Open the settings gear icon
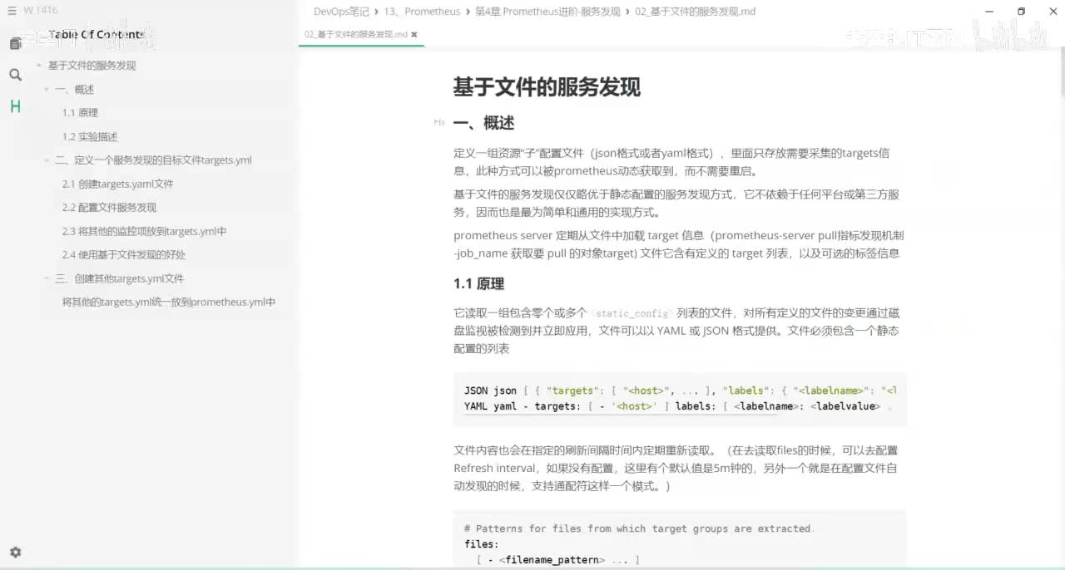Screen dimensions: 1065x570 pyautogui.click(x=15, y=553)
